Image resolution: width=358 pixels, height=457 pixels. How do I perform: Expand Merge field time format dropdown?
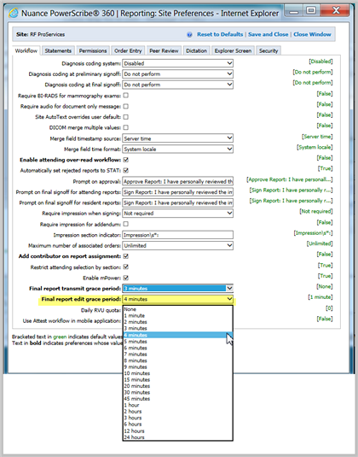pyautogui.click(x=177, y=149)
